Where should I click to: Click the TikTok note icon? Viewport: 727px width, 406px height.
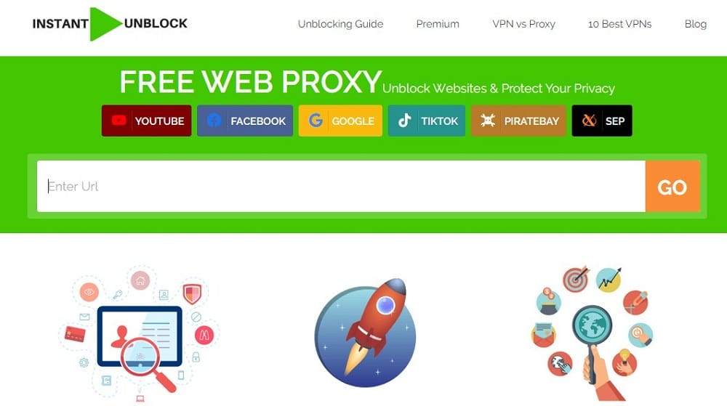point(404,121)
